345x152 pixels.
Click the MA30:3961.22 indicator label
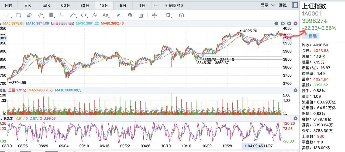click(87, 24)
